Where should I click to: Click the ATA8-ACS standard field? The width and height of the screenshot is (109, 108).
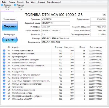pos(74,38)
